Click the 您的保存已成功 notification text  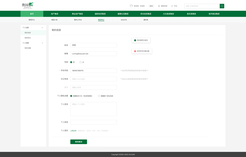pos(142,40)
